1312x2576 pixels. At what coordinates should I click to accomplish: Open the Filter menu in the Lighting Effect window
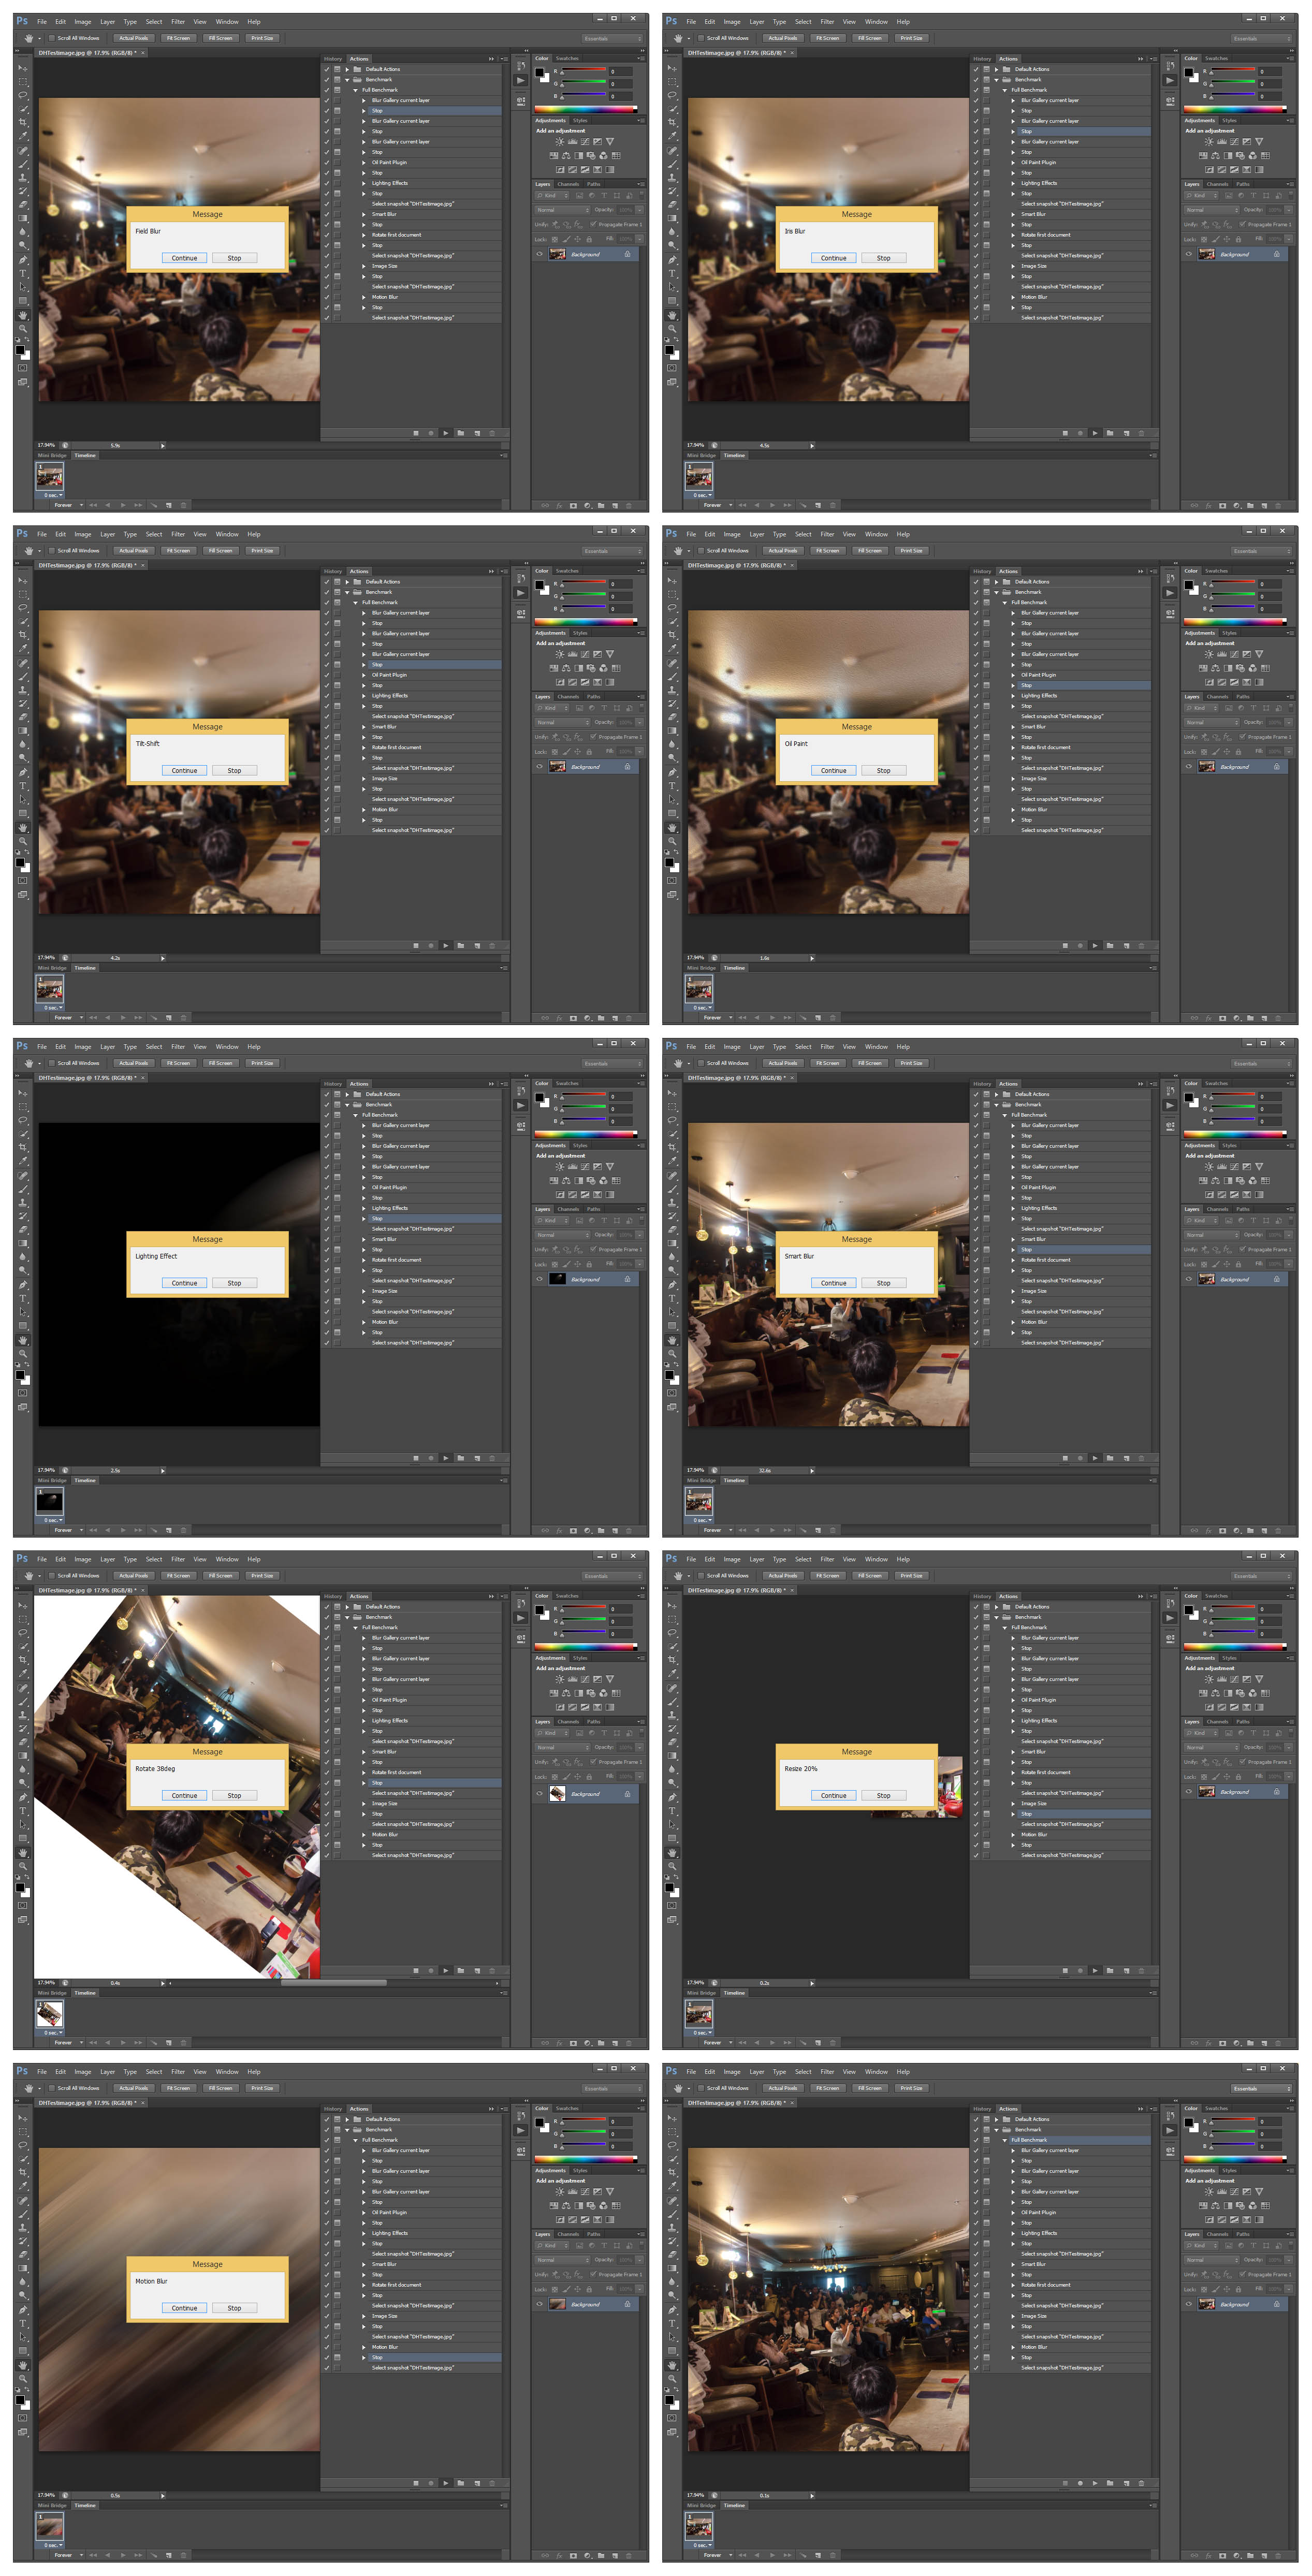(177, 1046)
